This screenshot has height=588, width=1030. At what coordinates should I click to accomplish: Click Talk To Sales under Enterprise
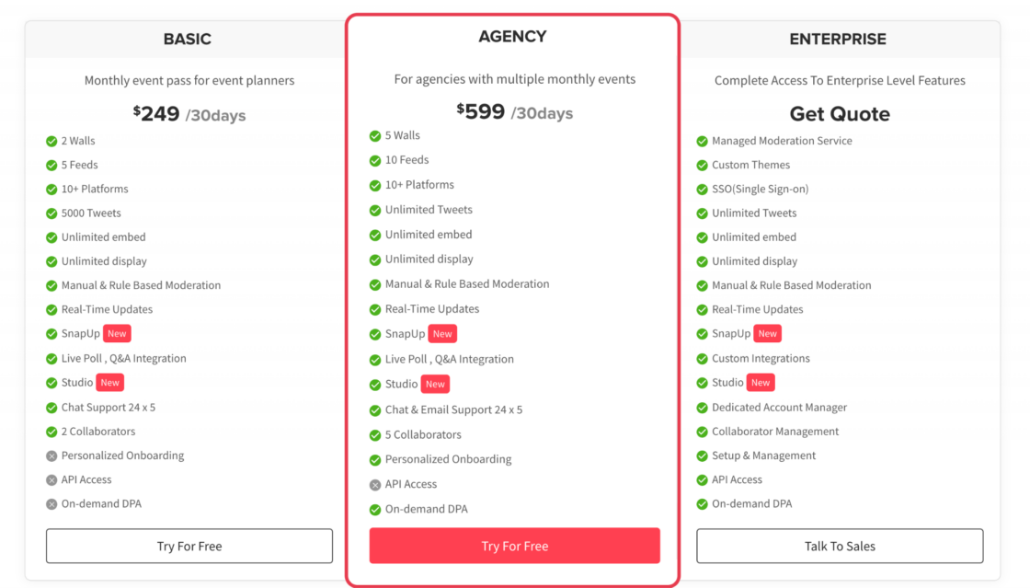(x=839, y=545)
